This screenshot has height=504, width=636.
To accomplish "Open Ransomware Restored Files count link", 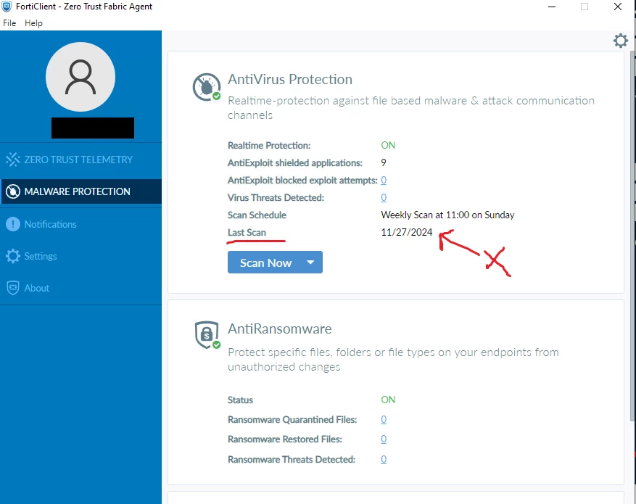I will (x=384, y=439).
